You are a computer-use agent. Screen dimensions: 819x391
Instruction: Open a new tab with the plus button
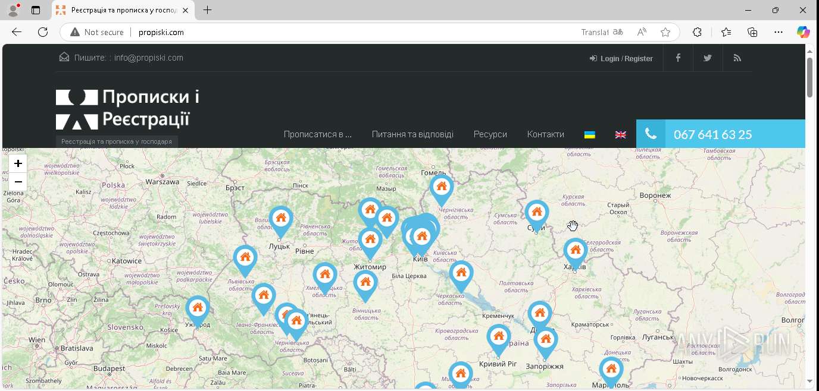(x=207, y=10)
